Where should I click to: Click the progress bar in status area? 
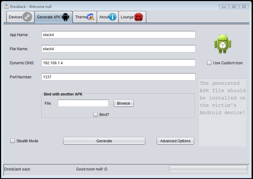coord(208,169)
